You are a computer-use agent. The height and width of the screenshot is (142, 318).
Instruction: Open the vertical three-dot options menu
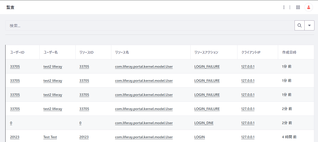click(x=284, y=7)
